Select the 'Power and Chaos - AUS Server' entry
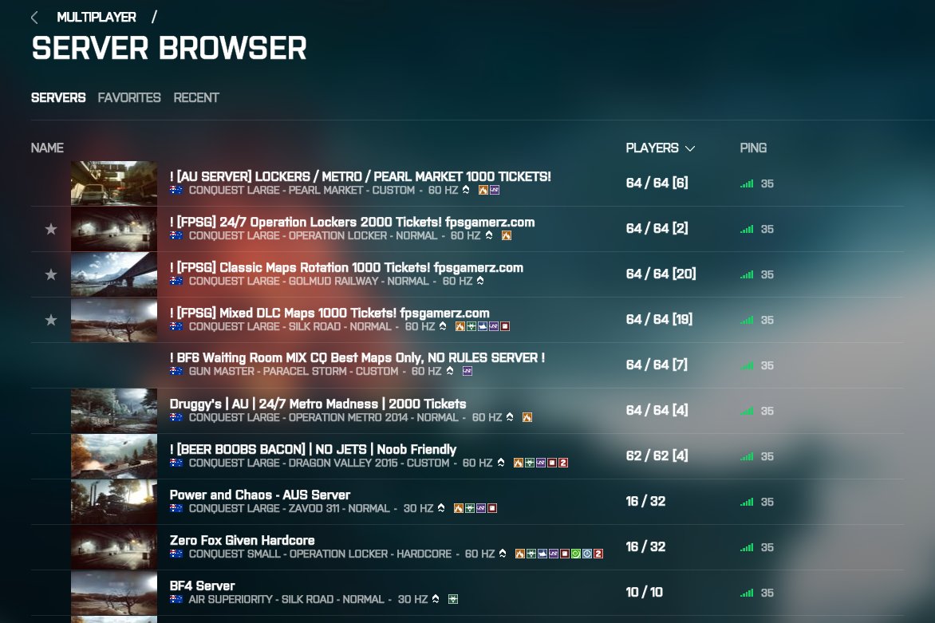This screenshot has height=623, width=935. coord(467,502)
